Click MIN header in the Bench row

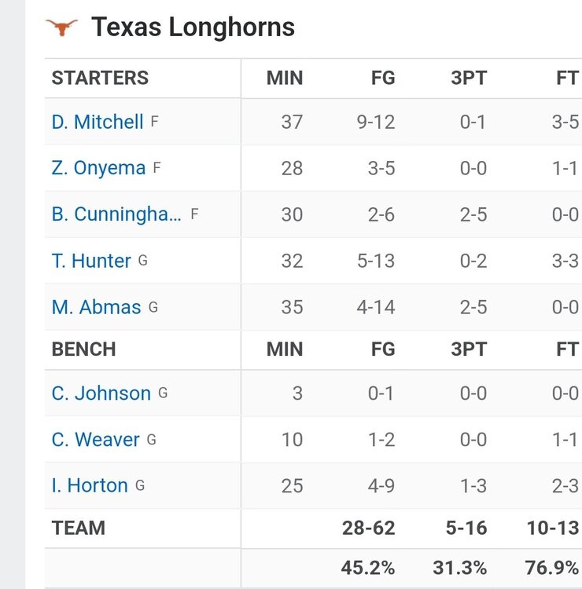(285, 349)
